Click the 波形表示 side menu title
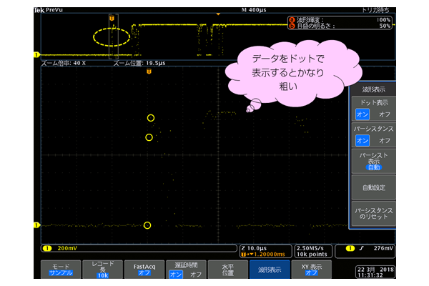The width and height of the screenshot is (429, 286). click(373, 89)
